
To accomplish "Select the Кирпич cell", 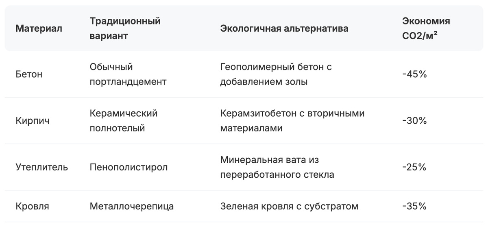I will (x=33, y=121).
